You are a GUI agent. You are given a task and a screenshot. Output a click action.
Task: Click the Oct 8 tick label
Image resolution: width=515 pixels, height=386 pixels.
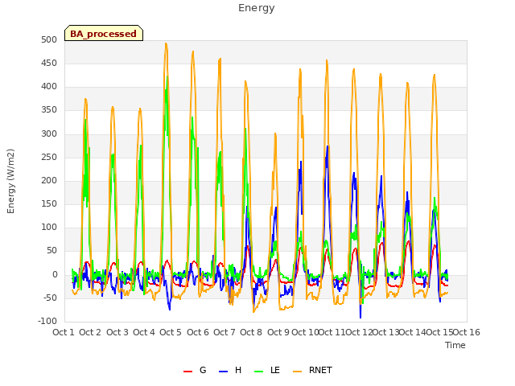click(x=251, y=332)
